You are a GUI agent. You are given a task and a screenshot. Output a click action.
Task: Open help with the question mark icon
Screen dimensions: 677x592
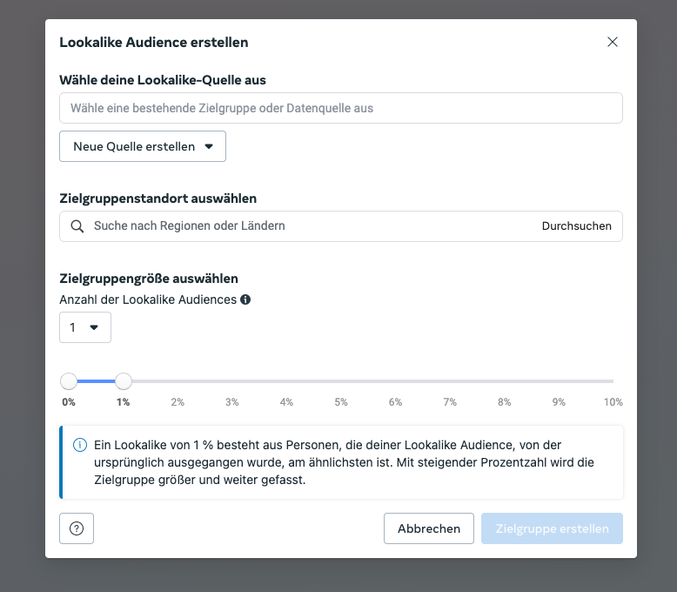[x=77, y=528]
